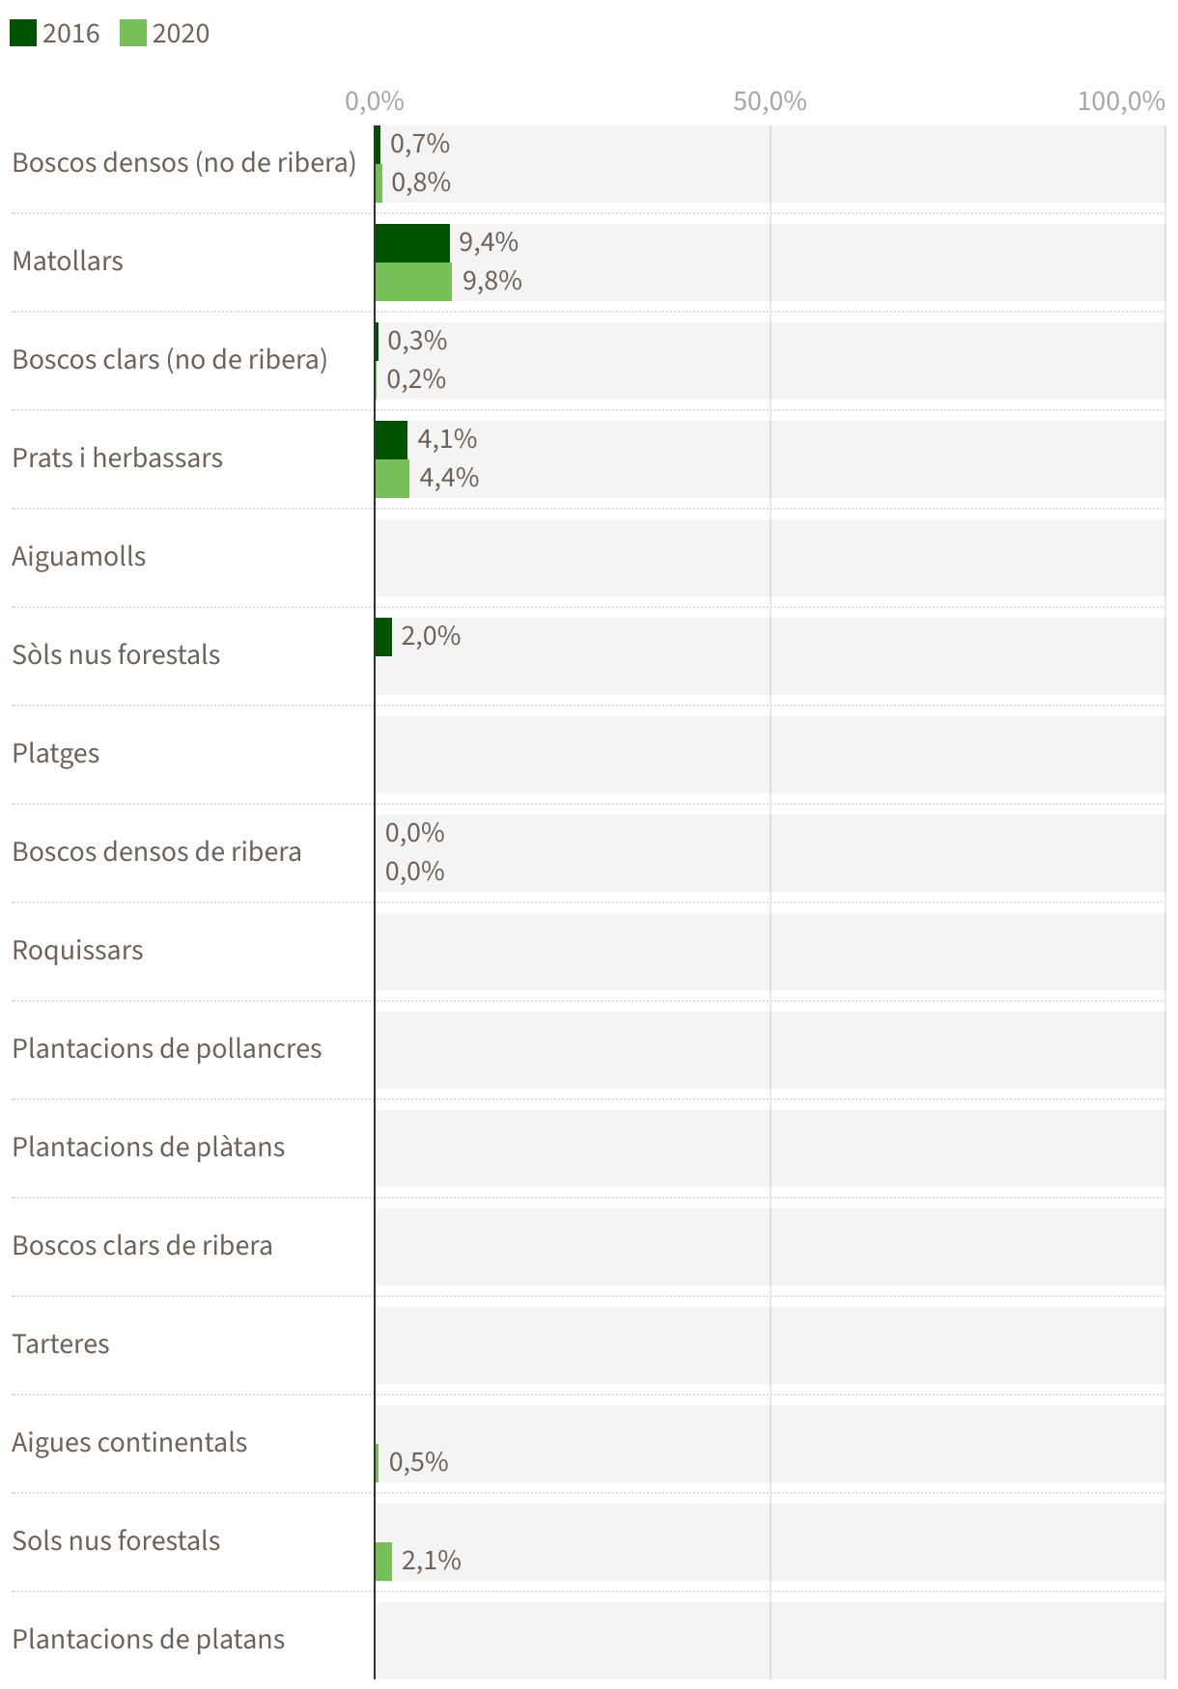Screen dimensions: 1178x1689
Task: Click the Prats i herbassars 2020 bar
Action: (392, 479)
